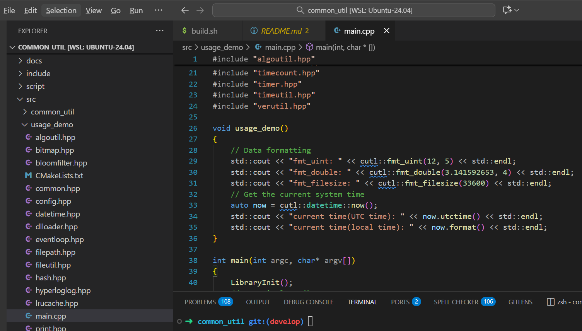Switch to the README.md tab

click(281, 31)
